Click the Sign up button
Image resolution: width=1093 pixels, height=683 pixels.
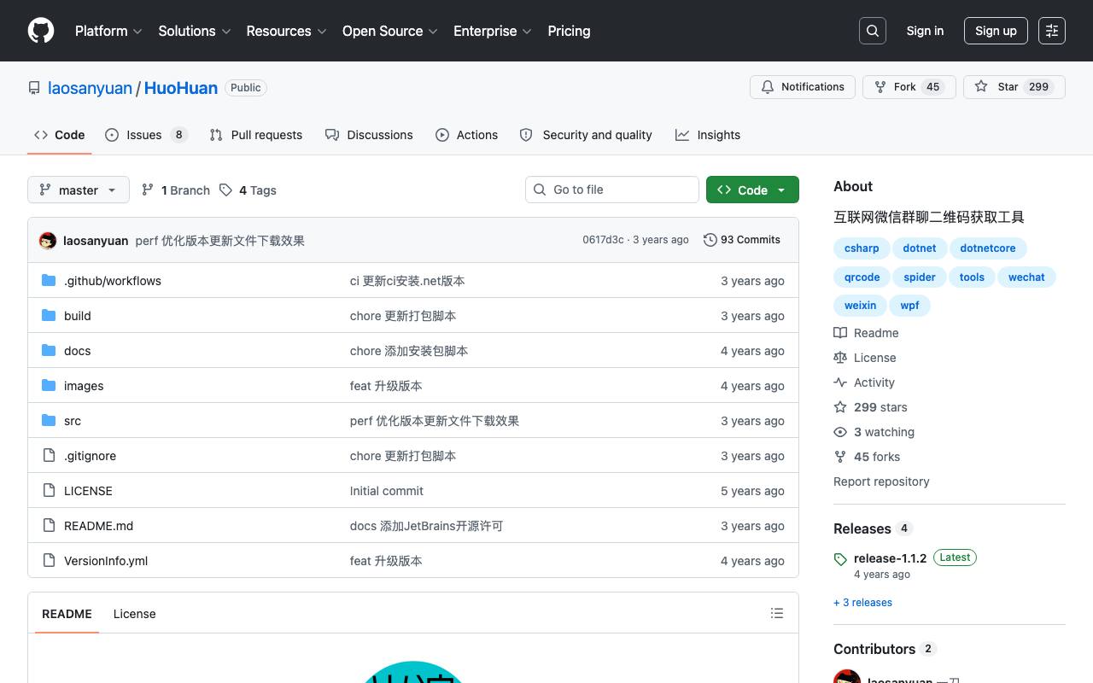tap(996, 31)
